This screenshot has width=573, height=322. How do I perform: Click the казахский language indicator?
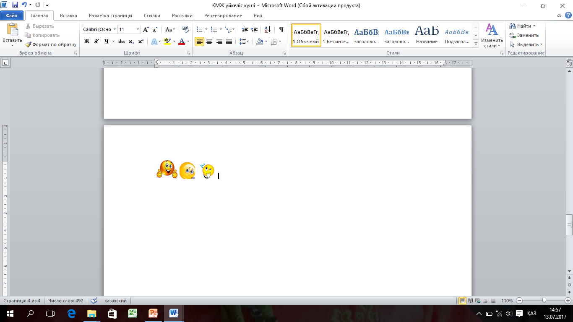[115, 301]
